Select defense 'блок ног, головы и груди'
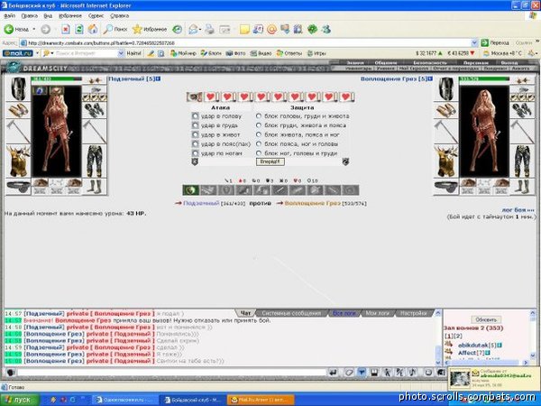Viewport: 541px width, 406px height. coord(259,153)
